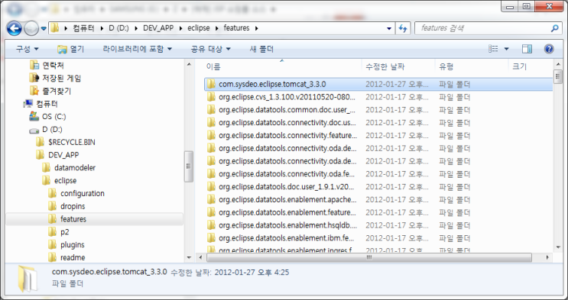Click folder icon of org.eclipse.datatools.enablement.apache
Screen dimensions: 568x300
(x=211, y=200)
